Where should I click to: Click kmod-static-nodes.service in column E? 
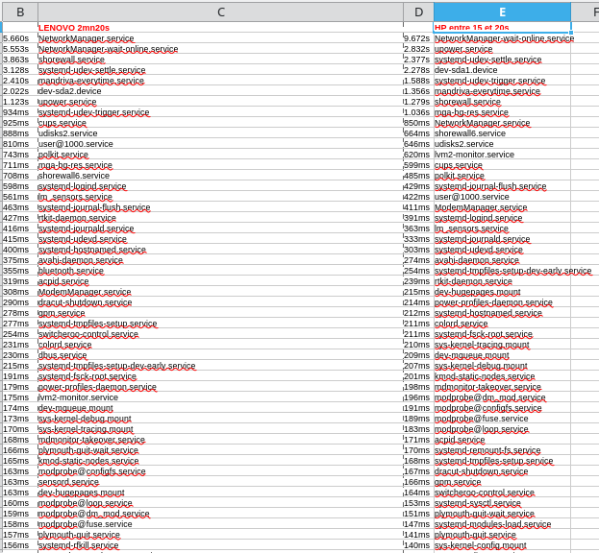[502, 376]
